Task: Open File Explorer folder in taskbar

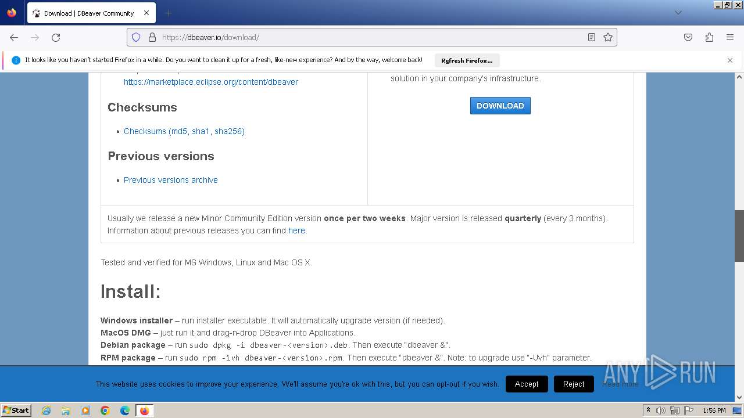Action: click(x=66, y=410)
